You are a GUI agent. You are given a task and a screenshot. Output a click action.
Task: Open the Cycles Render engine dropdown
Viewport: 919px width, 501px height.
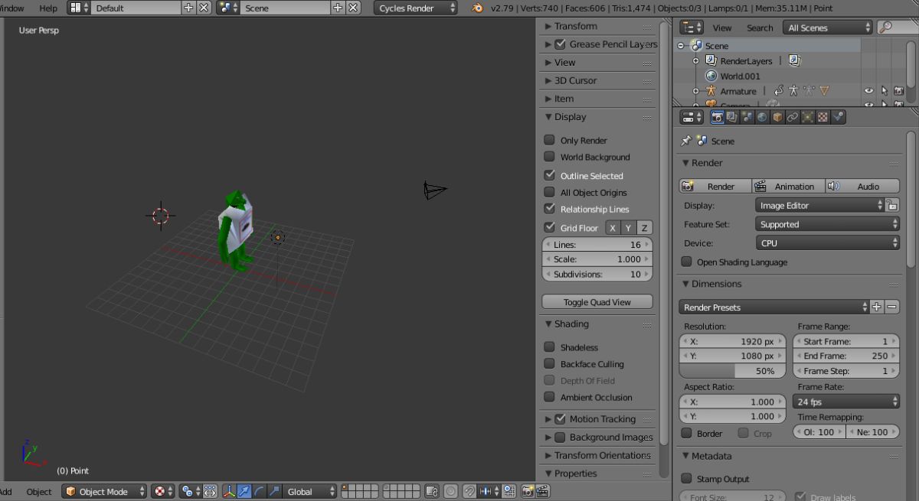click(x=416, y=8)
